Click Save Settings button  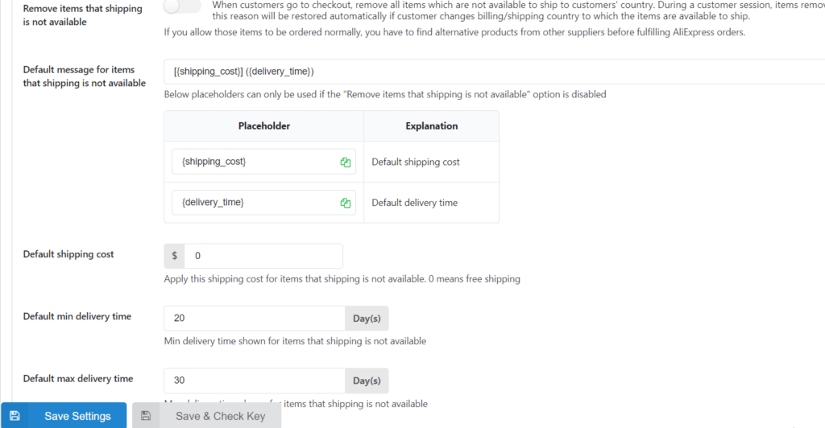tap(64, 416)
